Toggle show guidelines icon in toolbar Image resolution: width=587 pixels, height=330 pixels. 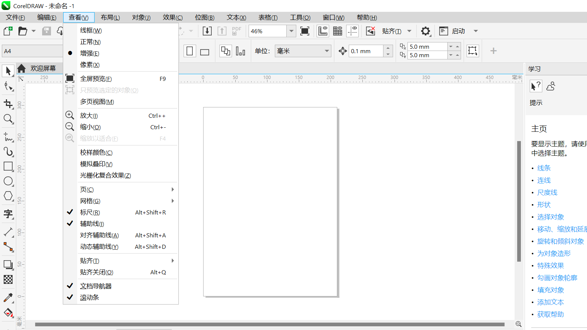[353, 31]
